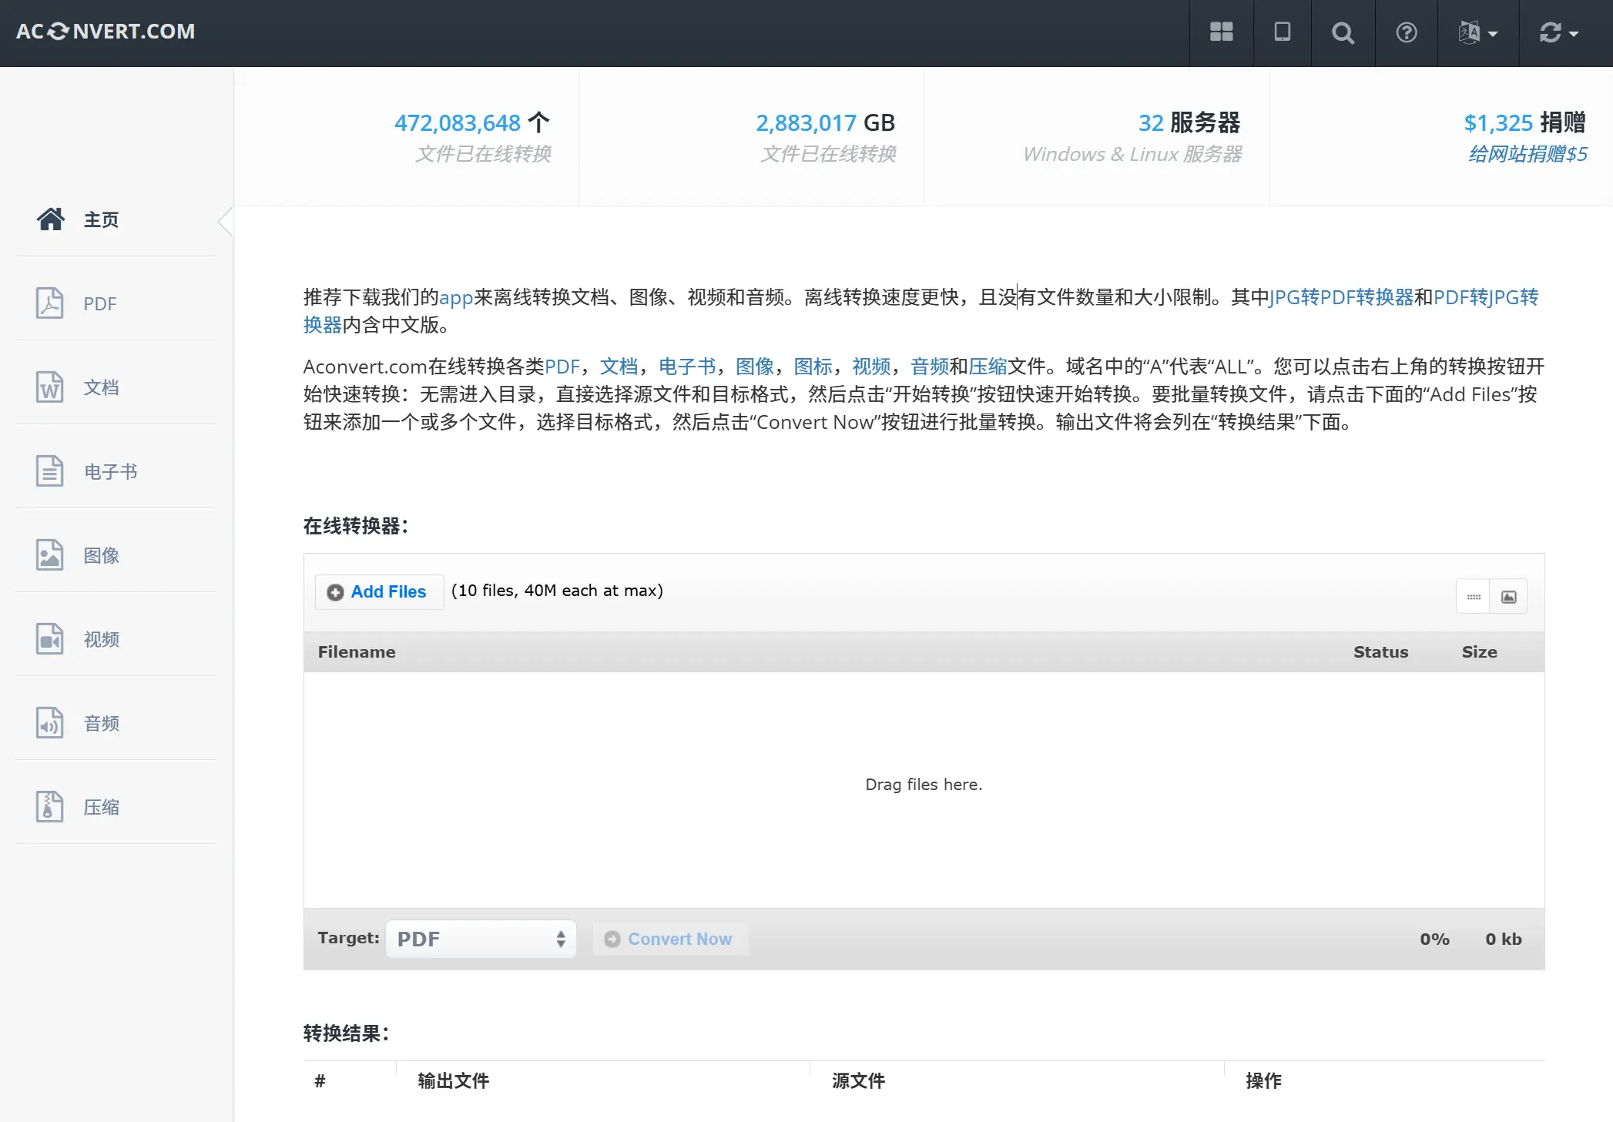Select 电子书 ebook menu item
The width and height of the screenshot is (1613, 1122).
tap(110, 471)
